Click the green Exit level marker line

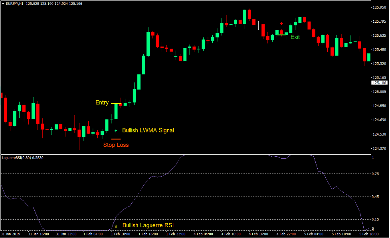pyautogui.click(x=281, y=35)
